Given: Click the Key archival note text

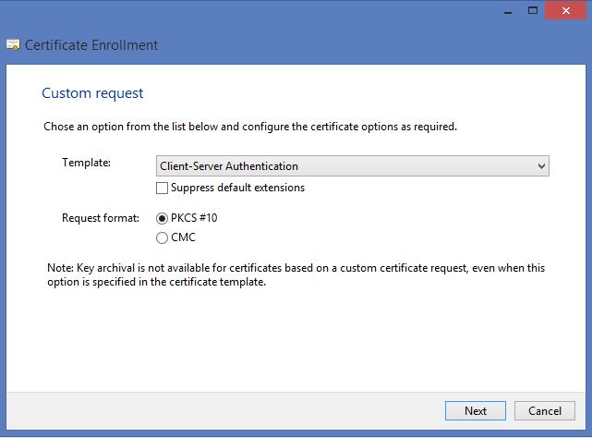Looking at the screenshot, I should click(x=296, y=275).
